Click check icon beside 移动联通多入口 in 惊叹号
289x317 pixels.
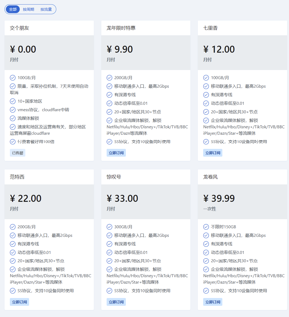(109, 235)
